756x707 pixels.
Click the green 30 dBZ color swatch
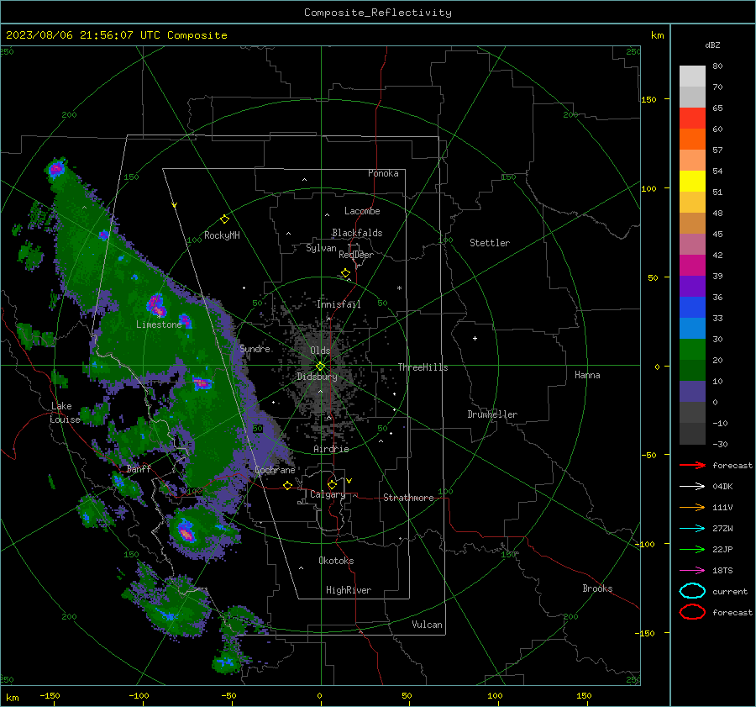(692, 349)
